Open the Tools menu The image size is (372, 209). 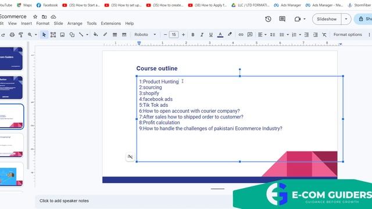tap(92, 23)
